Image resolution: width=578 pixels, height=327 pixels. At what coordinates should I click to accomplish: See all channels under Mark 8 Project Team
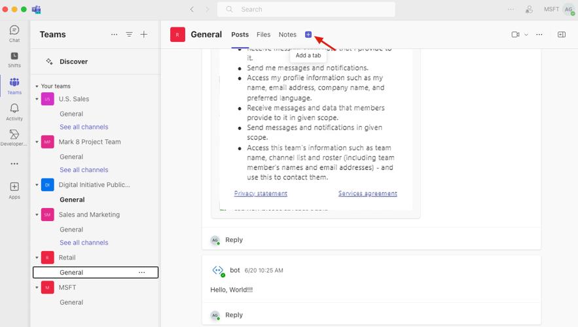(x=84, y=170)
